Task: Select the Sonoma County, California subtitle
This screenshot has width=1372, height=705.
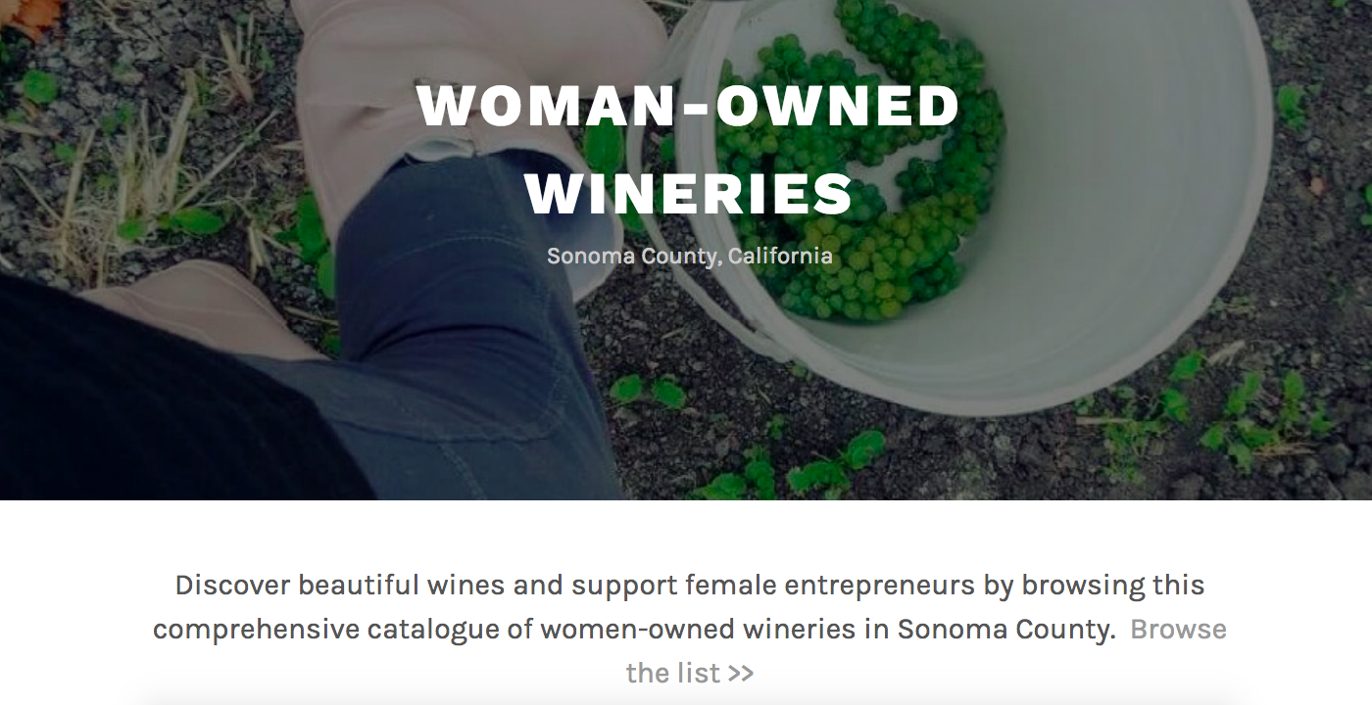Action: (x=689, y=257)
